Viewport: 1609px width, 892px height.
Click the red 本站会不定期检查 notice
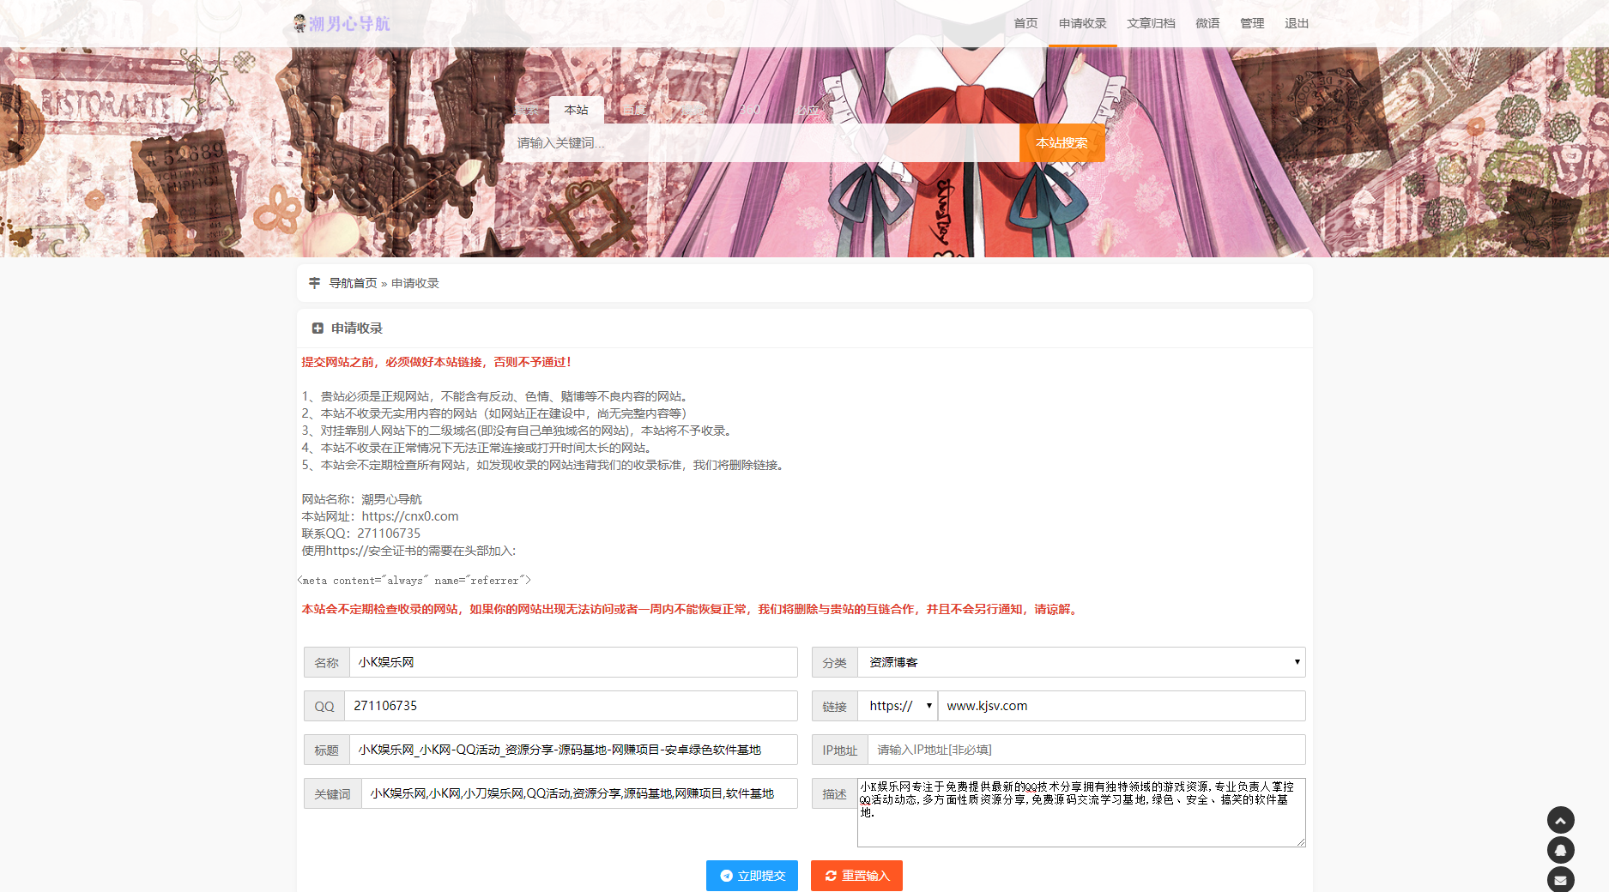691,609
